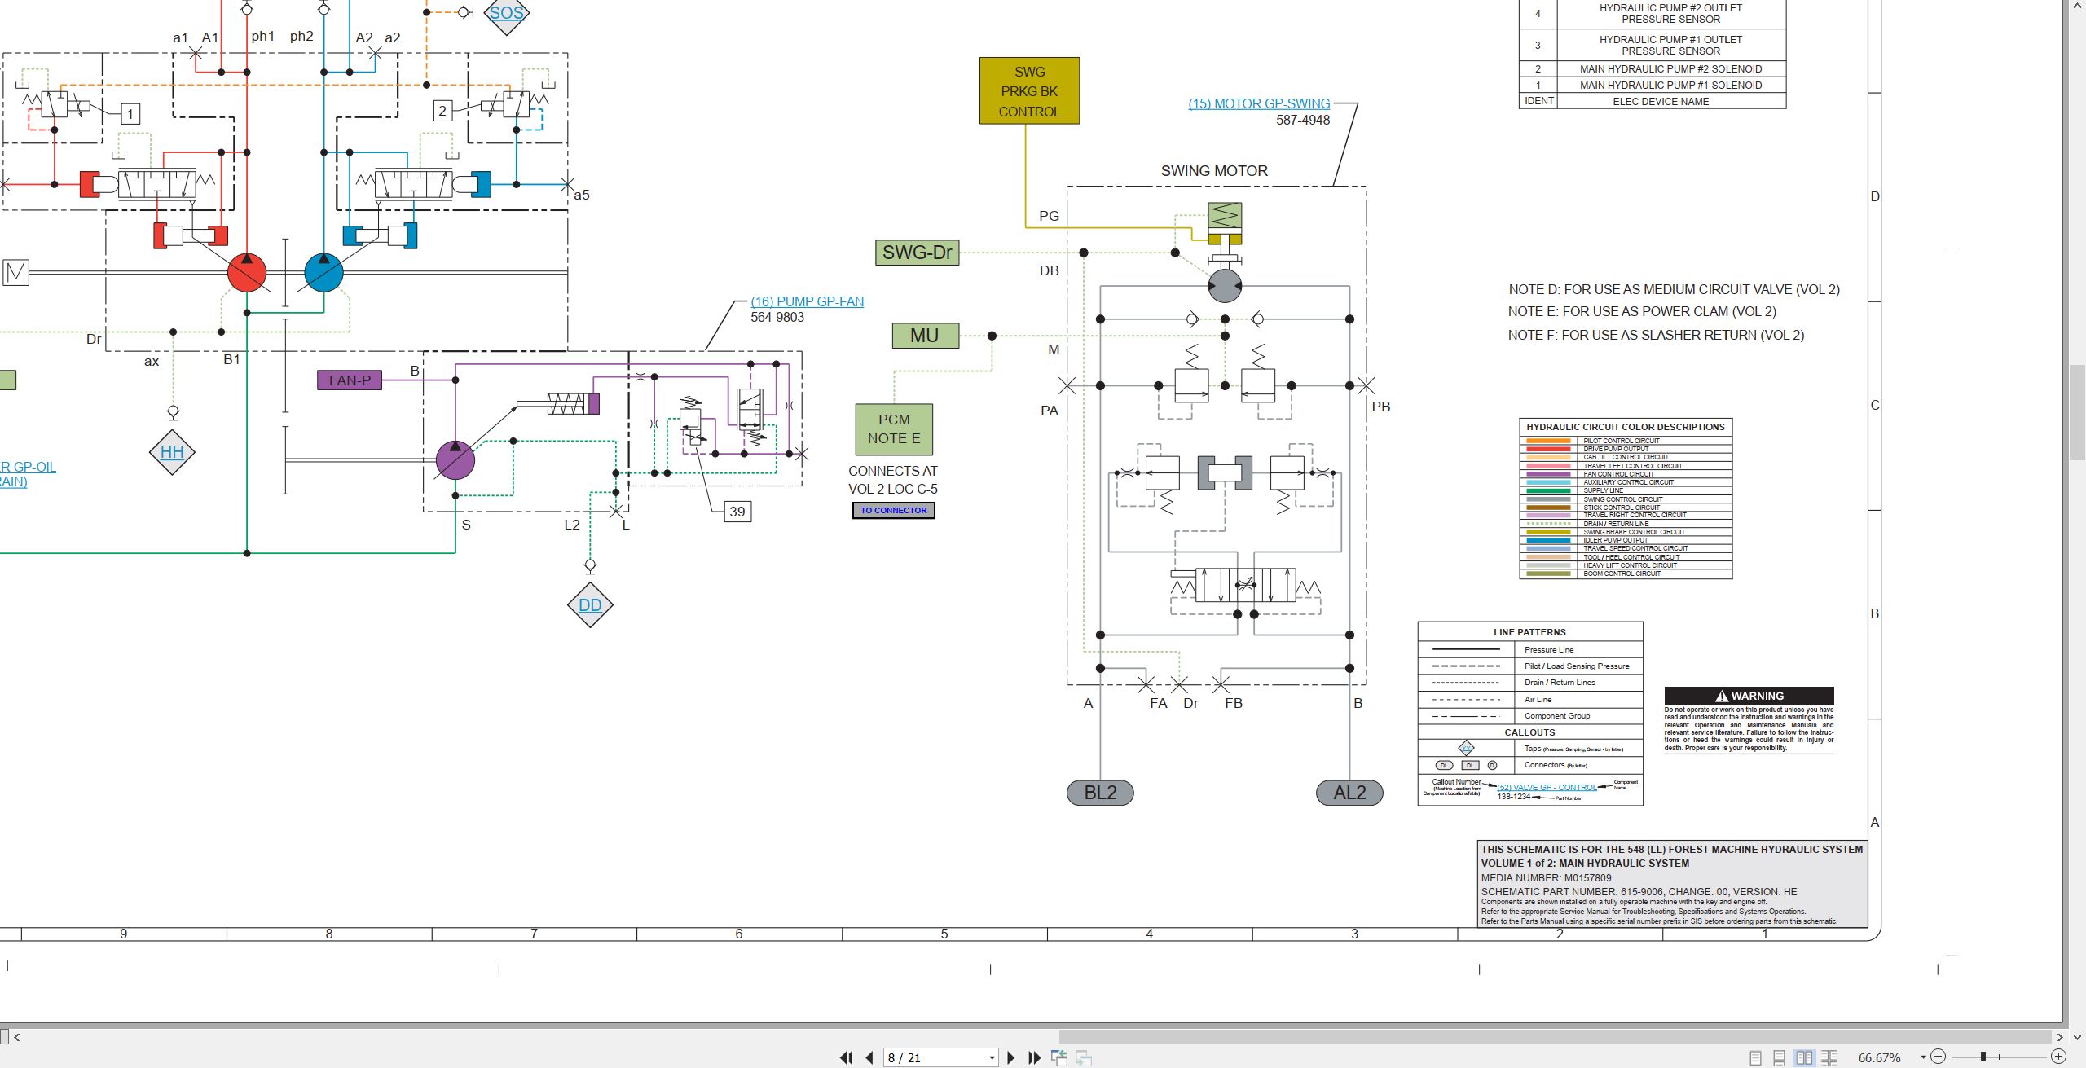The image size is (2086, 1068).
Task: Click the blue idler pump symbol
Action: (323, 273)
